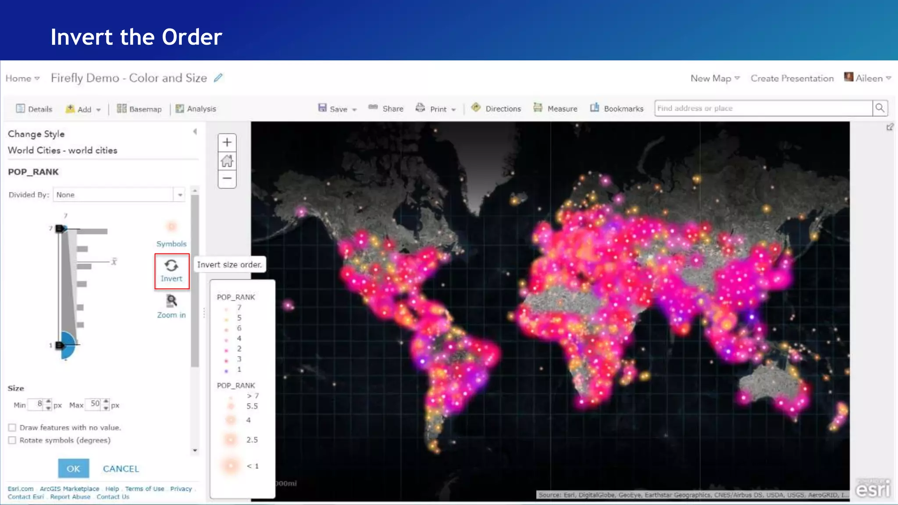Expand the Divided By dropdown
898x505 pixels.
tap(180, 195)
